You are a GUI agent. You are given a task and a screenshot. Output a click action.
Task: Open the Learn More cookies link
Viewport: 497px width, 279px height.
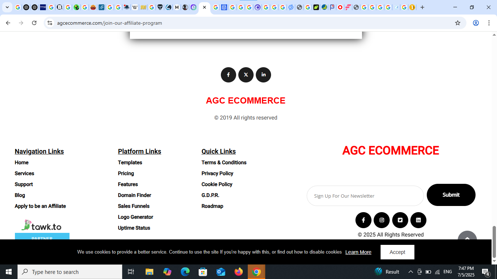[358, 252]
